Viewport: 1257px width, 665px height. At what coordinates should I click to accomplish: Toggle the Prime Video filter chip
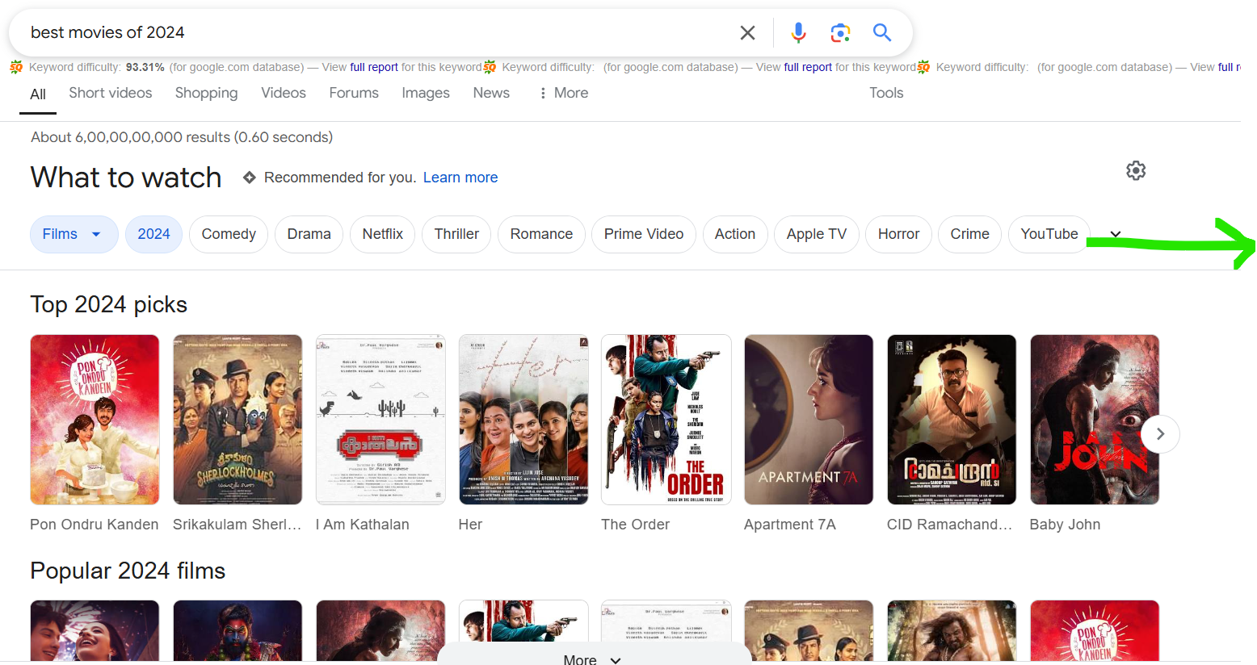pos(644,234)
